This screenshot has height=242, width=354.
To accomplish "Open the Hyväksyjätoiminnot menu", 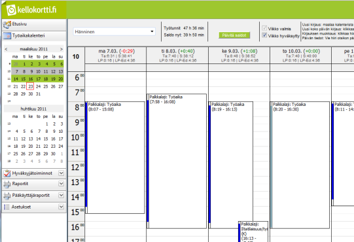I will 34,173.
